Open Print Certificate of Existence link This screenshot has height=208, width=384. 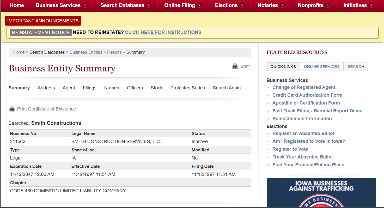coord(46,109)
